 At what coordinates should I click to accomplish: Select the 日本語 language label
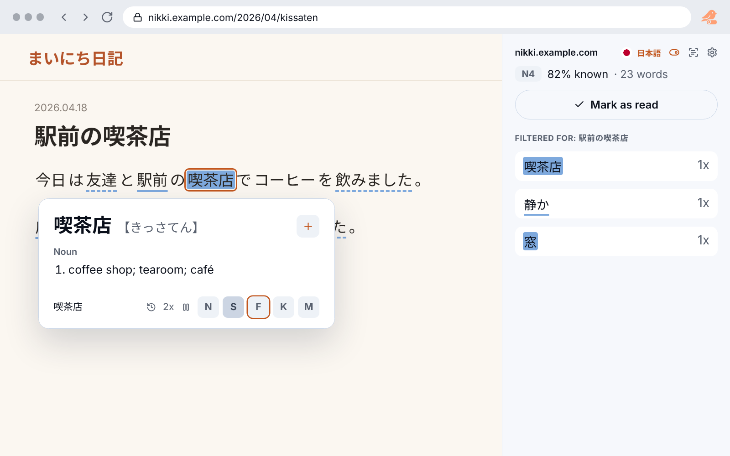[x=649, y=53]
